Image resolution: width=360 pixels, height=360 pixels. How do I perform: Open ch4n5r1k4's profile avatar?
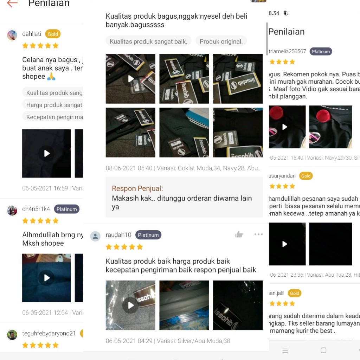click(x=12, y=210)
